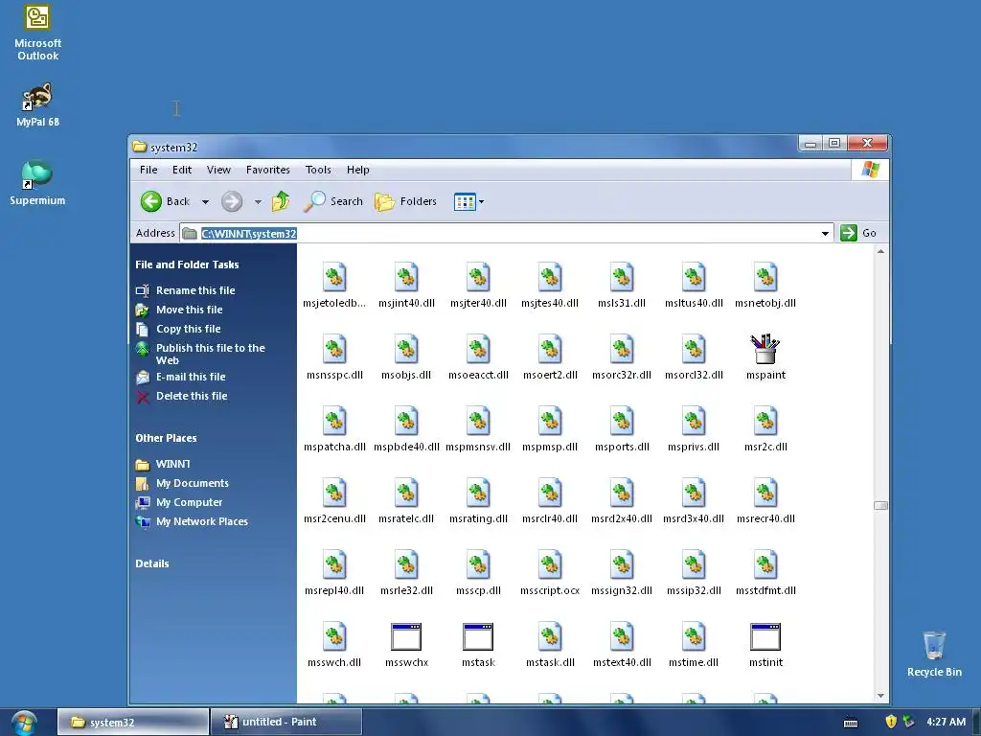Image resolution: width=981 pixels, height=736 pixels.
Task: Select msnsspc.dll file
Action: [x=334, y=356]
